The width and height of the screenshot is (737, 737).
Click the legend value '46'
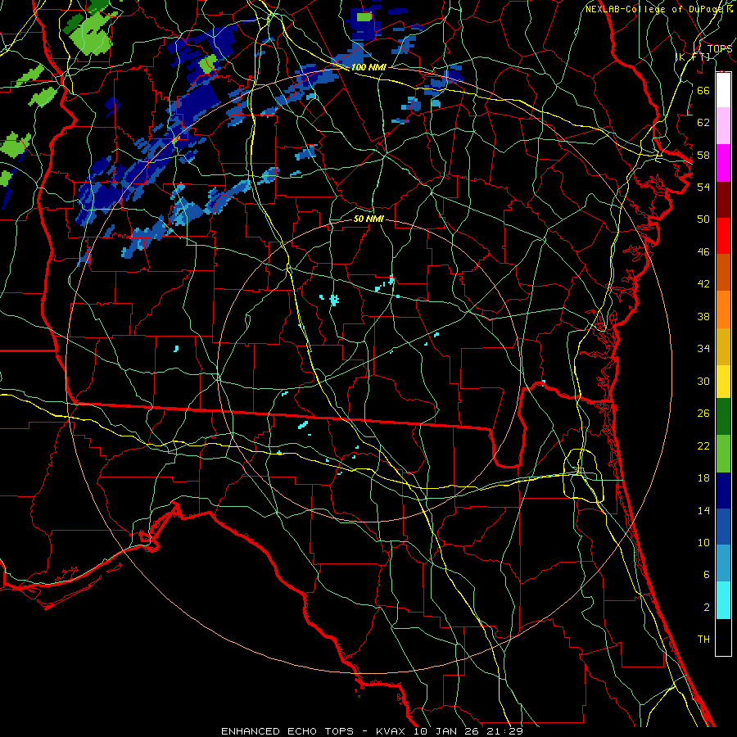[703, 252]
